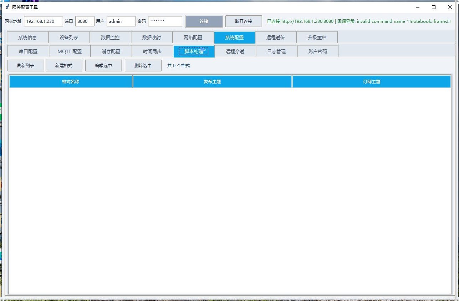Create a new format with 新建格式
The height and width of the screenshot is (301, 459).
[x=64, y=65]
